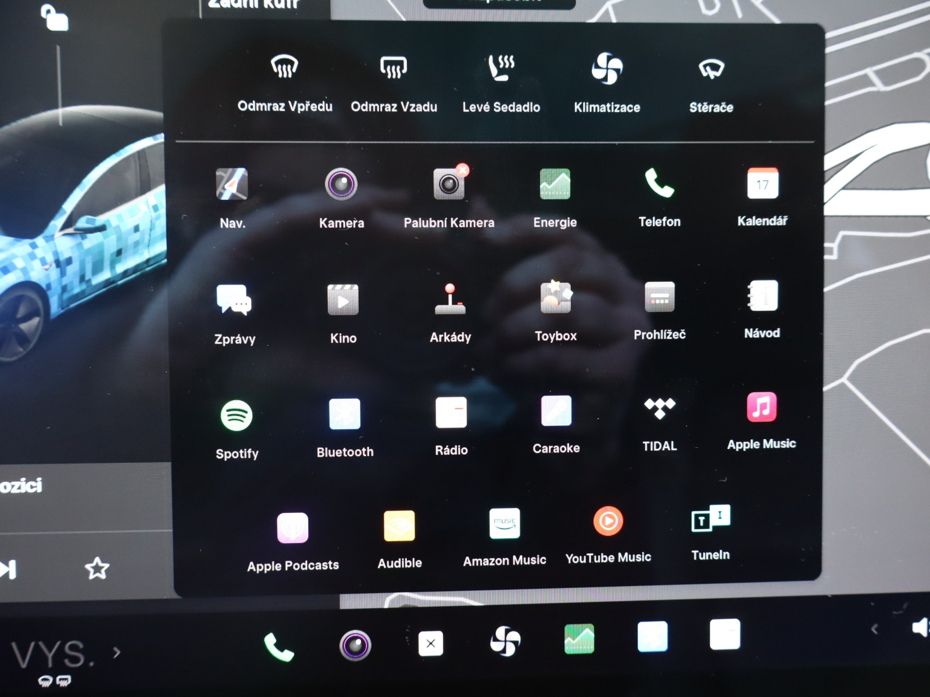The image size is (930, 697).
Task: Expand the arrow next to VYS.
Action: tap(117, 653)
